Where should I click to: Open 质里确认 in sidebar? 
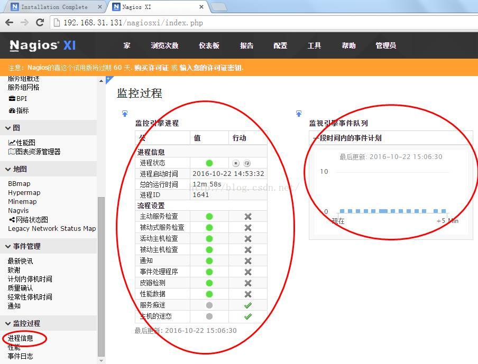[x=20, y=288]
